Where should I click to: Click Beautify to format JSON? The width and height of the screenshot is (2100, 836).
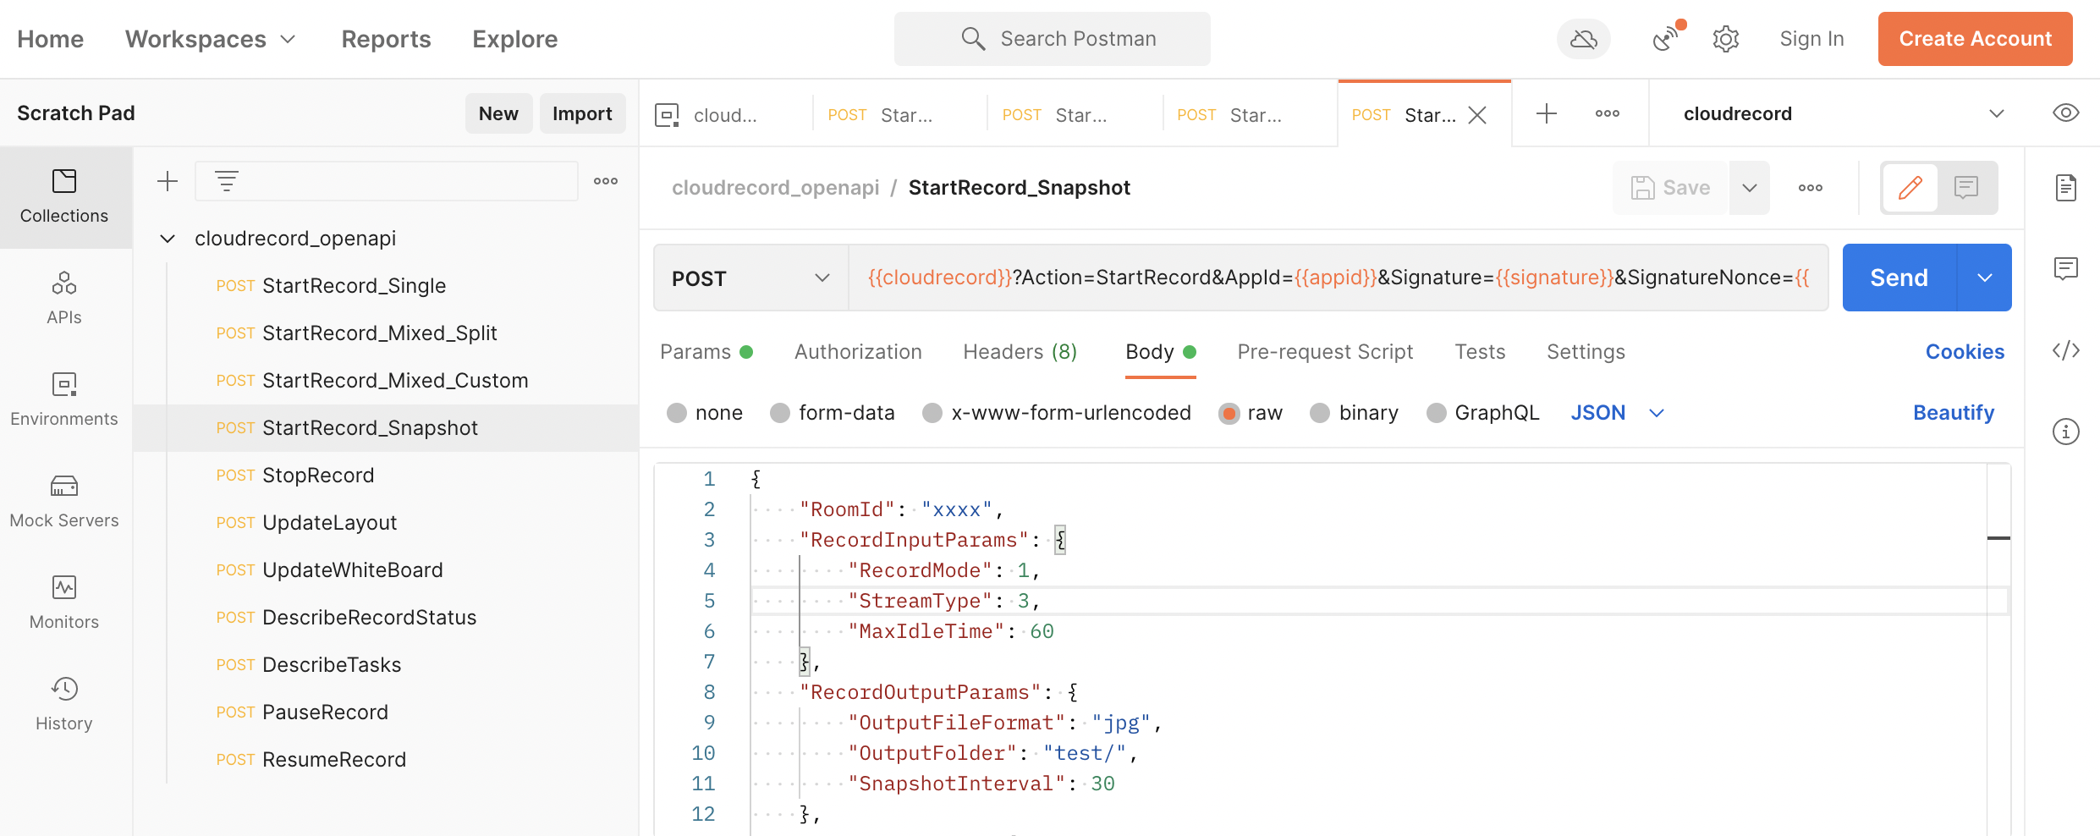tap(1954, 413)
